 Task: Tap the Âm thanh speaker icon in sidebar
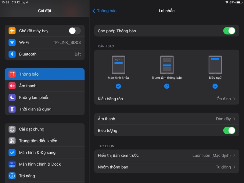click(12, 86)
